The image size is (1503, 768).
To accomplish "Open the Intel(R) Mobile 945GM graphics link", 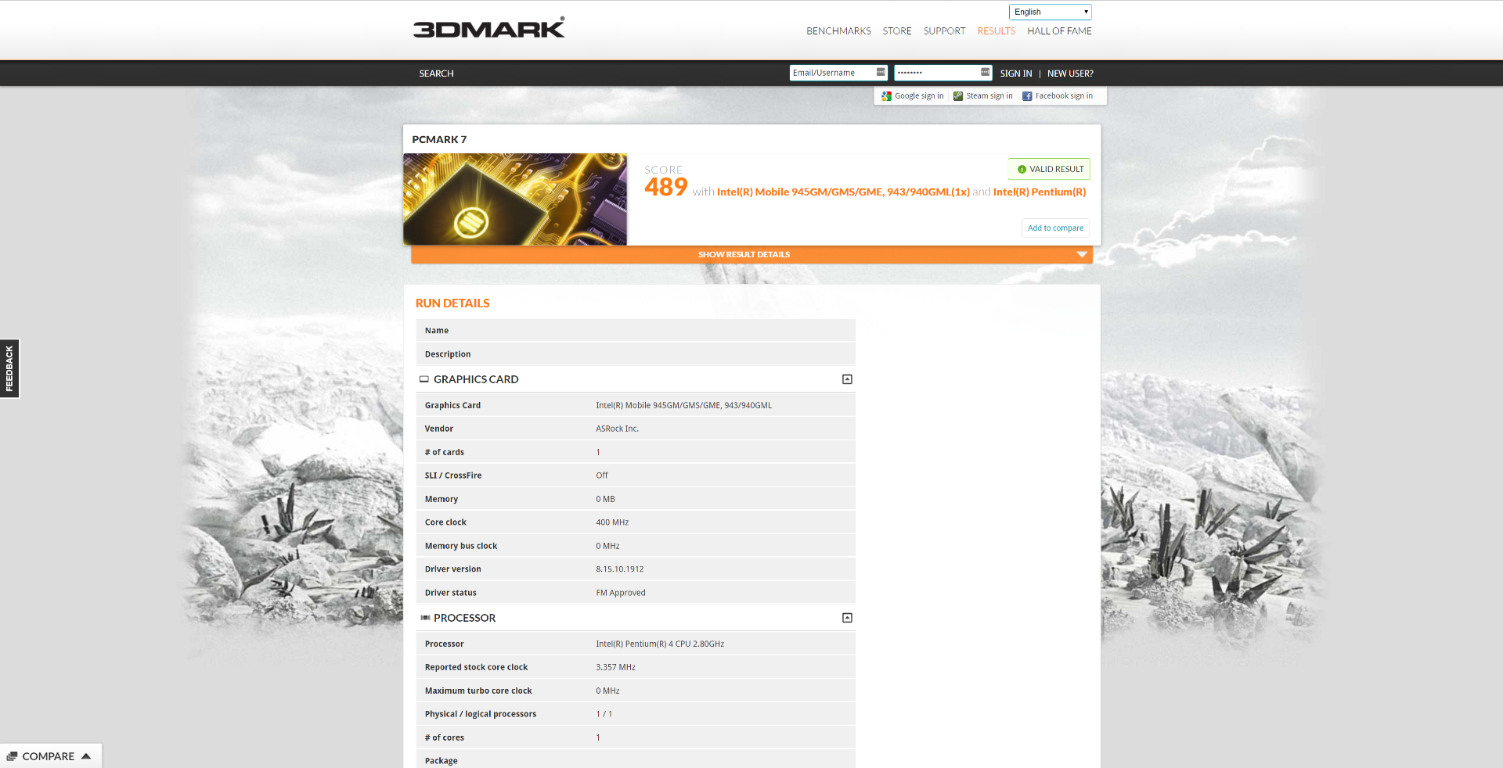I will click(x=843, y=192).
